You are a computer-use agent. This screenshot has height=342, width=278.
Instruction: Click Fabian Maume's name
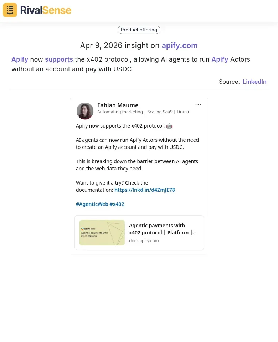tap(118, 105)
